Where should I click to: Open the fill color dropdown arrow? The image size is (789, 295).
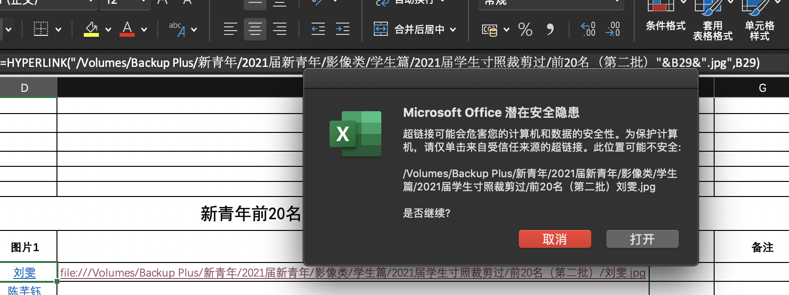pyautogui.click(x=108, y=30)
